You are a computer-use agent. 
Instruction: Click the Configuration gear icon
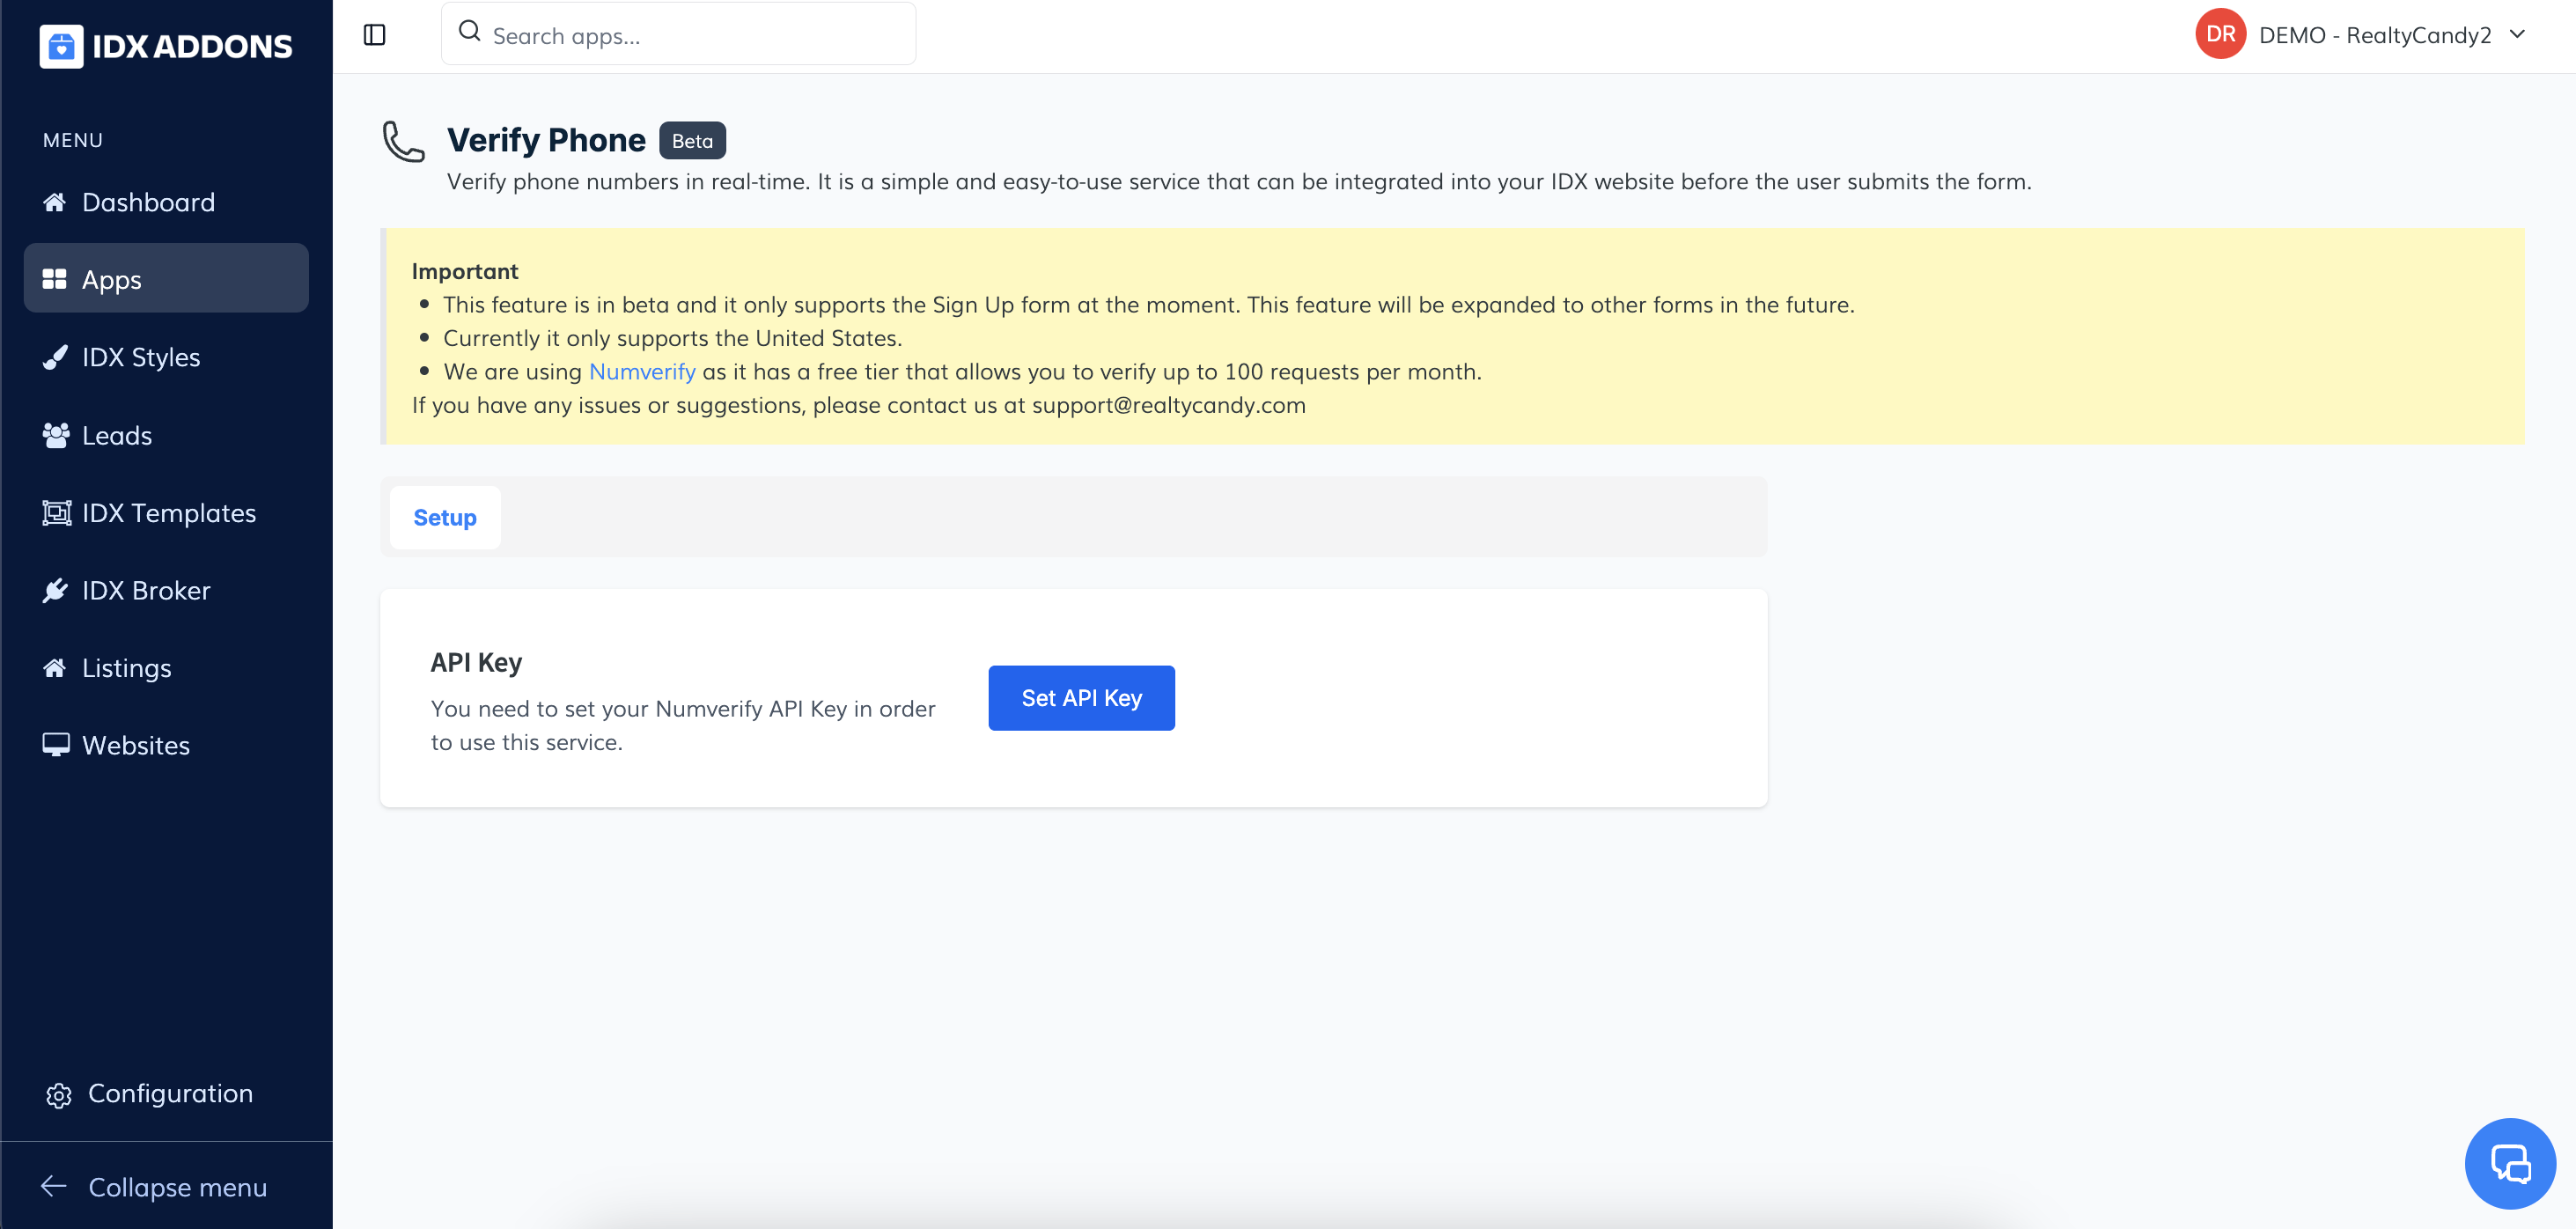[x=59, y=1095]
